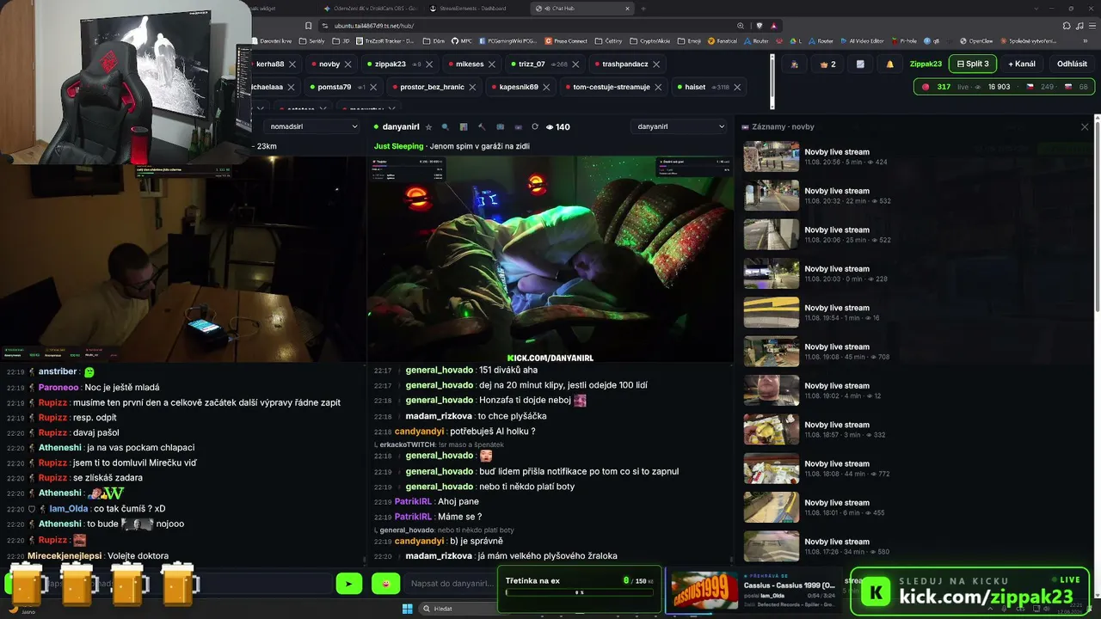Open the emoji picker button
The width and height of the screenshot is (1101, 619).
386,584
